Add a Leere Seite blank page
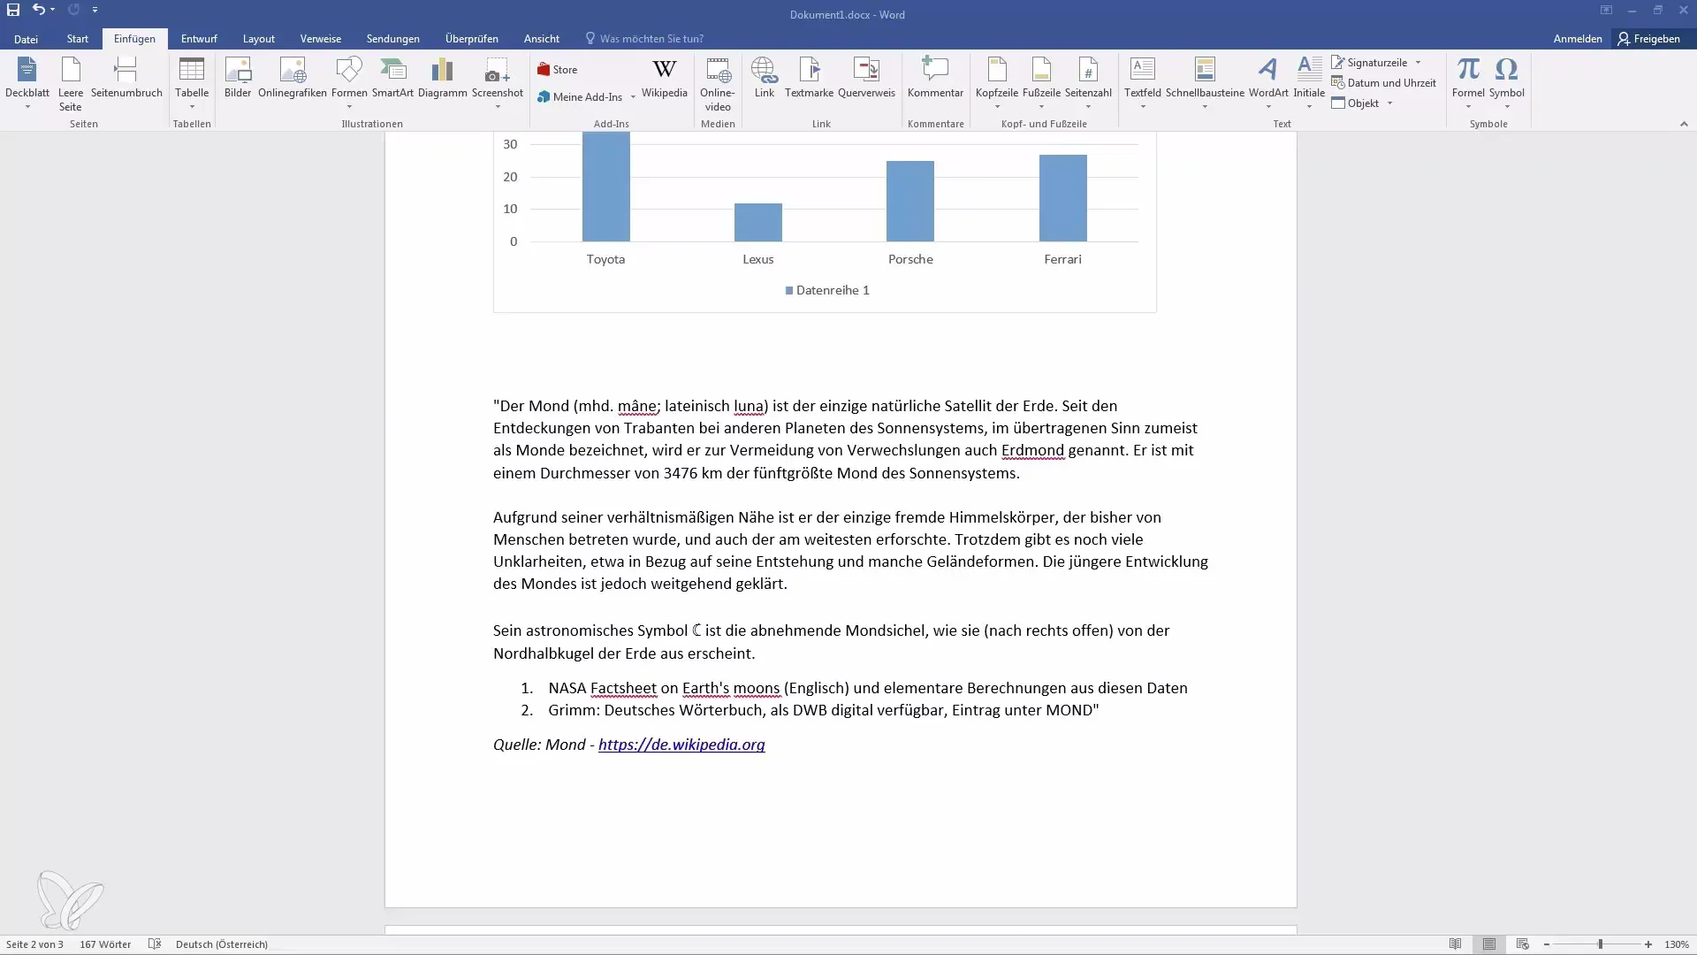Image resolution: width=1697 pixels, height=955 pixels. [x=71, y=83]
